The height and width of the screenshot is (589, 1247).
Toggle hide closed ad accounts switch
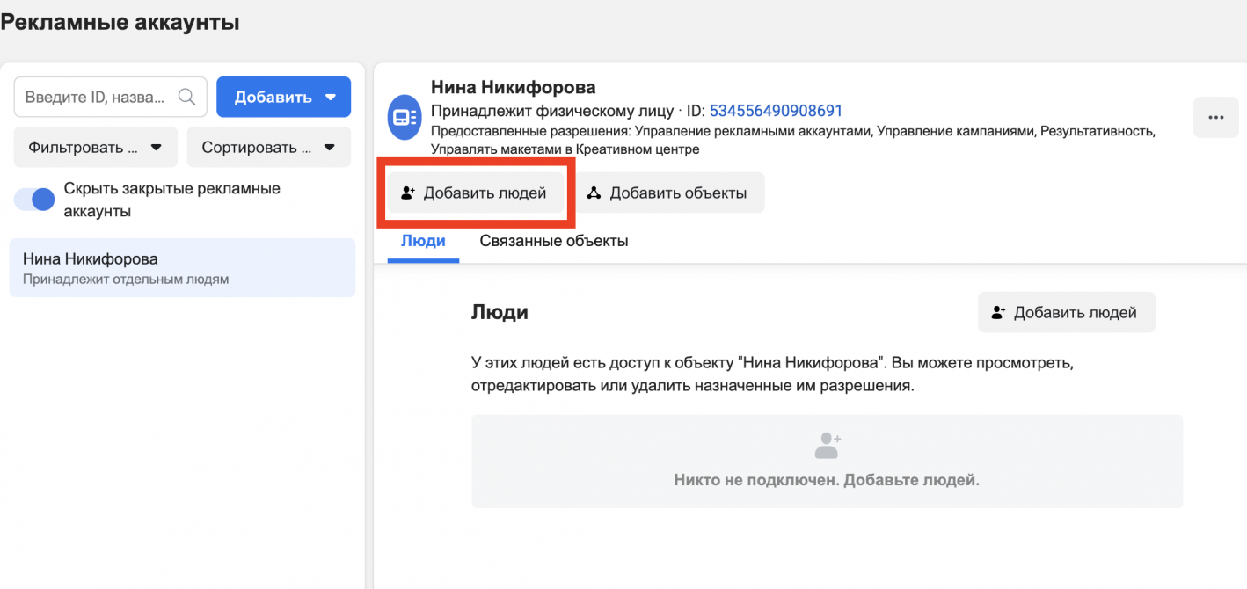[x=34, y=200]
